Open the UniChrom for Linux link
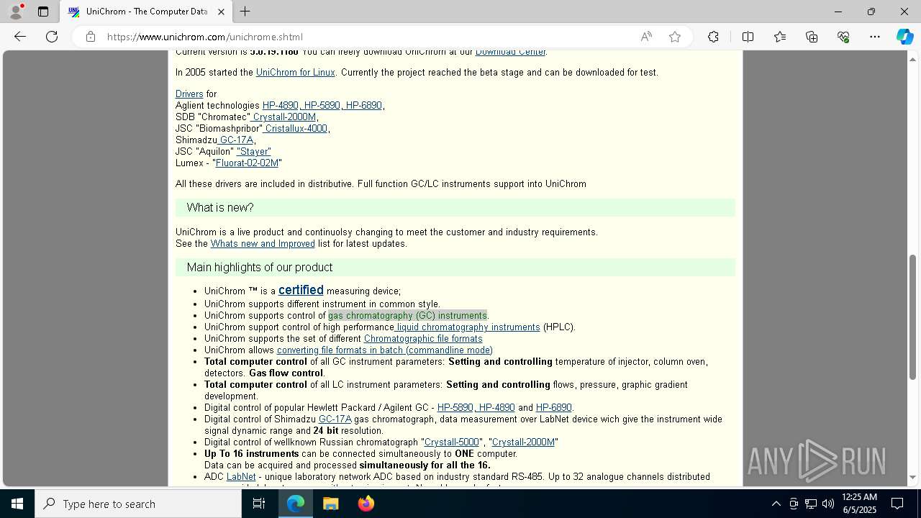The width and height of the screenshot is (921, 518). click(x=295, y=73)
